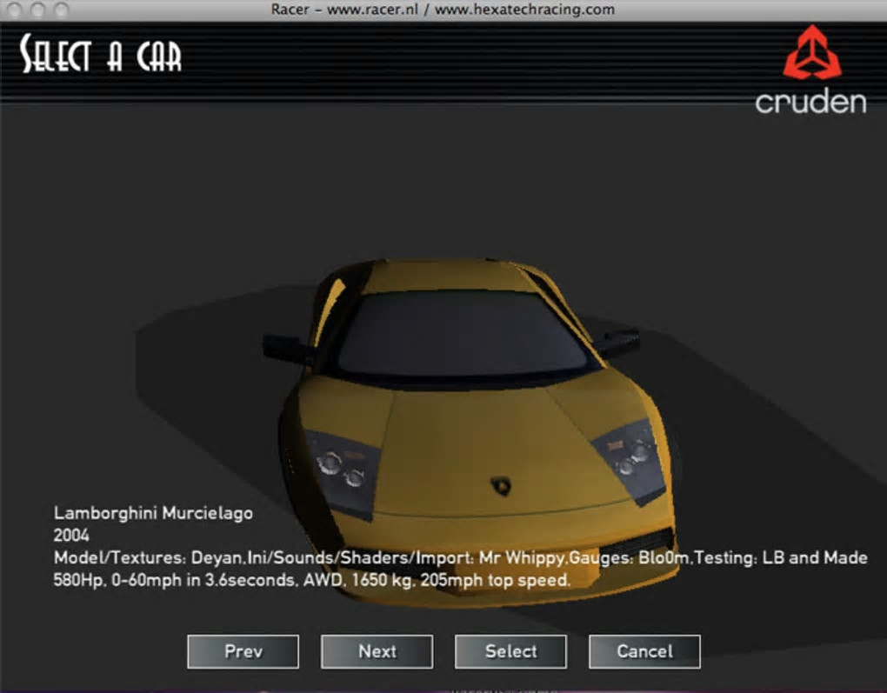Minimize the Racer window
Screen dimensions: 887x693
38,10
